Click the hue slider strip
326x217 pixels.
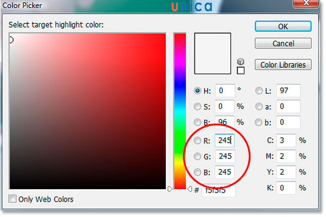pos(180,111)
